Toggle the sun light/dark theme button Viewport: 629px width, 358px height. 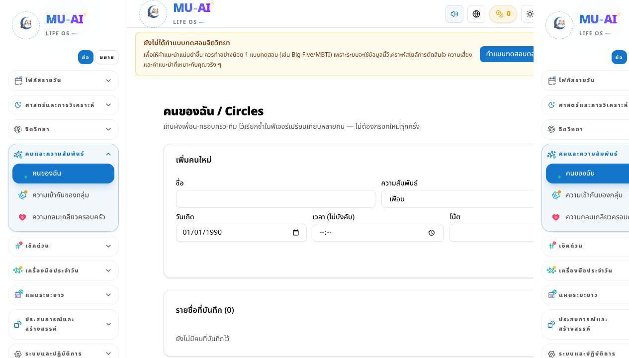click(x=529, y=14)
